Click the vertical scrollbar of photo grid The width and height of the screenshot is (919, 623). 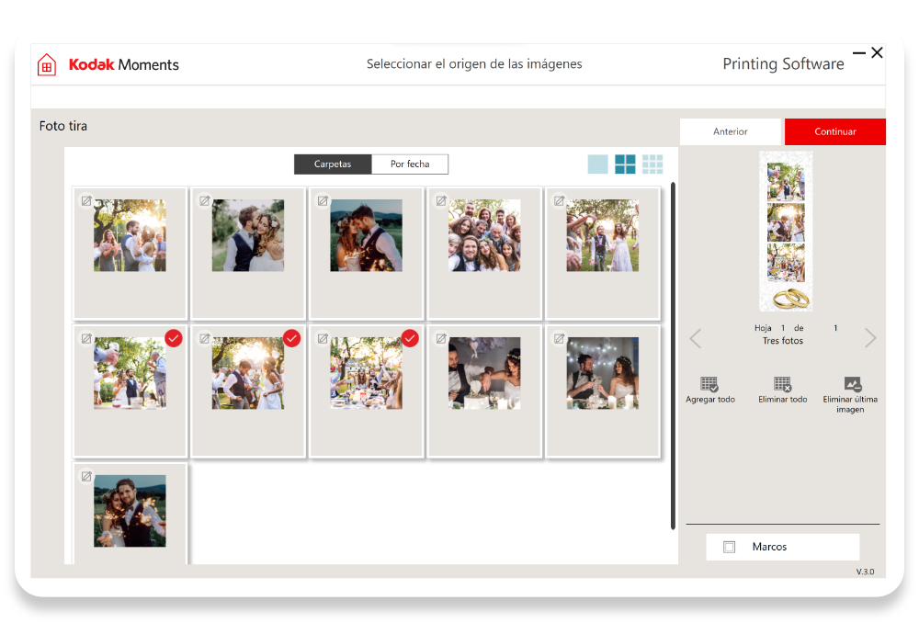[x=674, y=356]
